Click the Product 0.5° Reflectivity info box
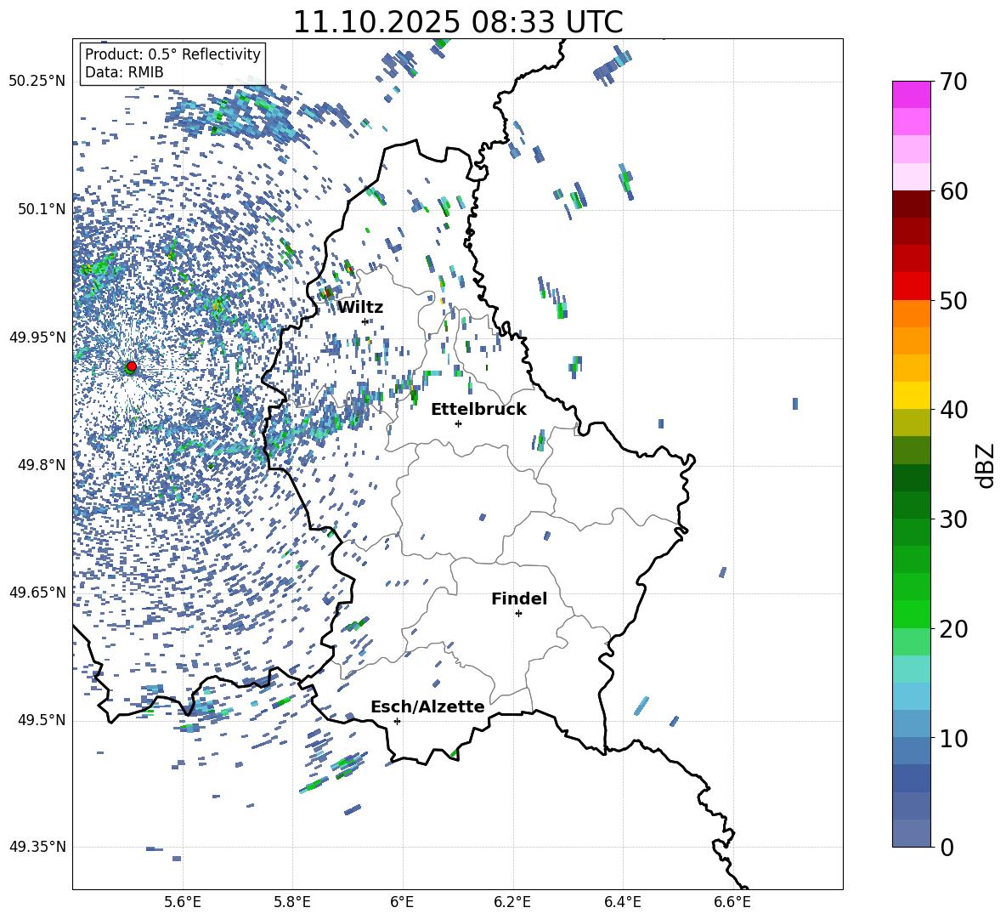The image size is (1006, 919). pyautogui.click(x=172, y=64)
